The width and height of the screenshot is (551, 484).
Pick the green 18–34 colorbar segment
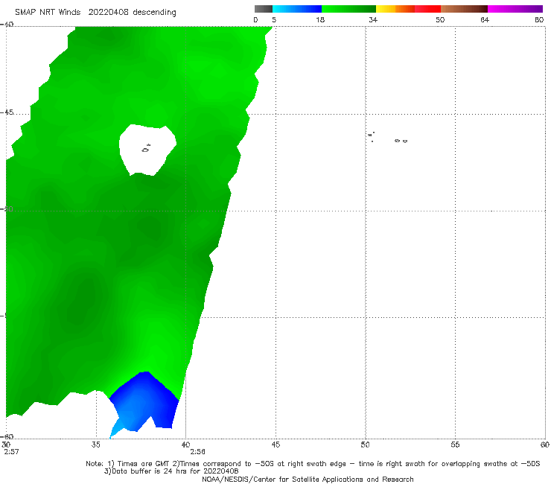[348, 9]
